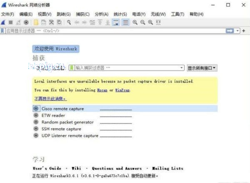The height and width of the screenshot is (183, 250).
Task: Open the 分析(A) menu
Action: pyautogui.click(x=102, y=14)
